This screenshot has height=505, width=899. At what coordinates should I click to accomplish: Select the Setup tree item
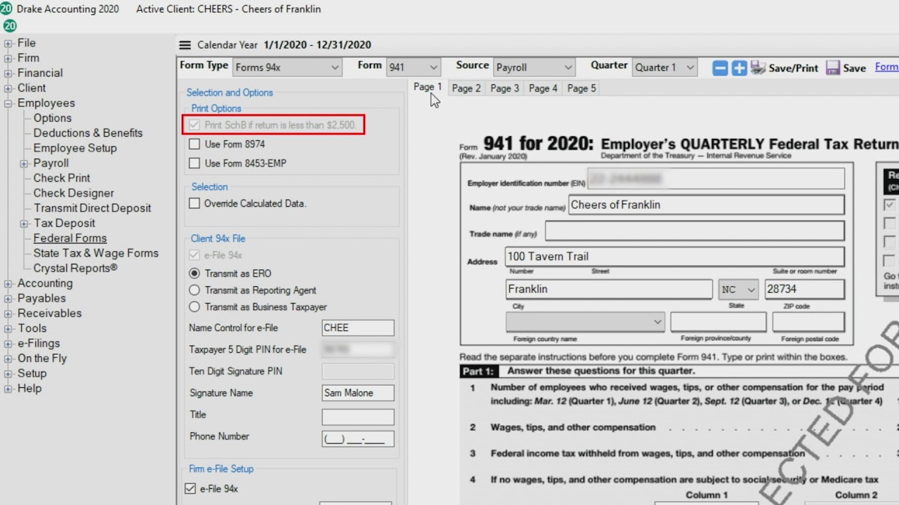click(32, 374)
